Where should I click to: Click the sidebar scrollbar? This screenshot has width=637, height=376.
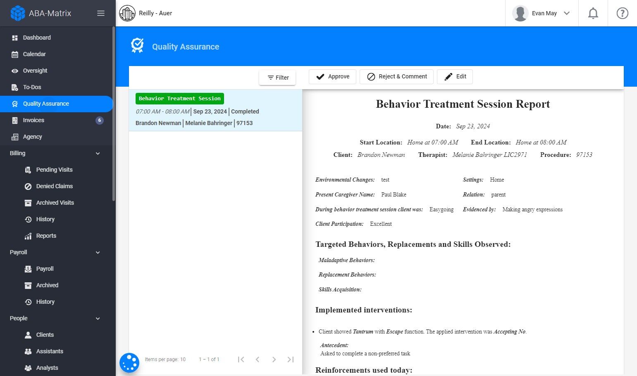[114, 114]
